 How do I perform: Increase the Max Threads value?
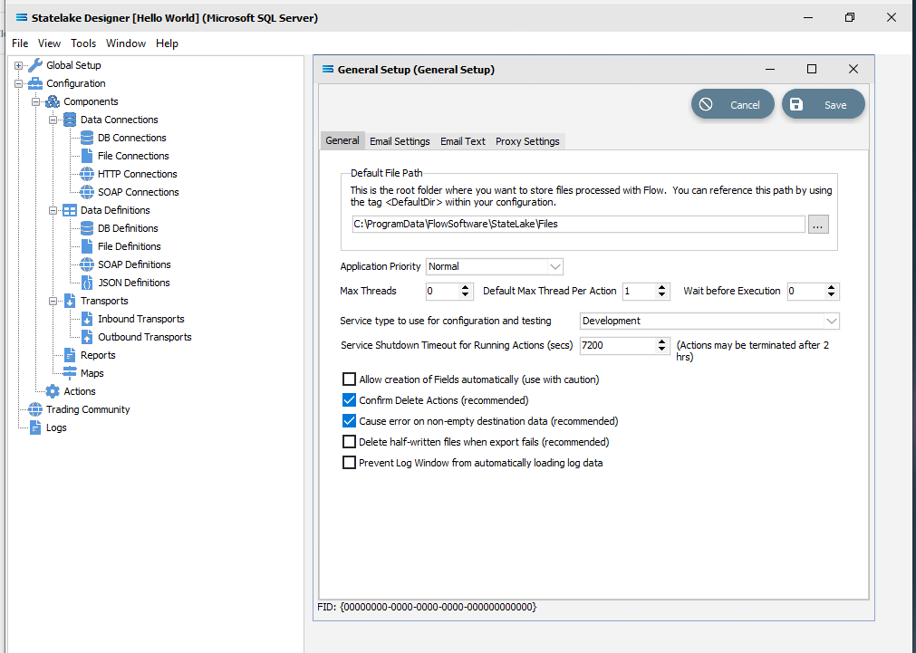465,287
